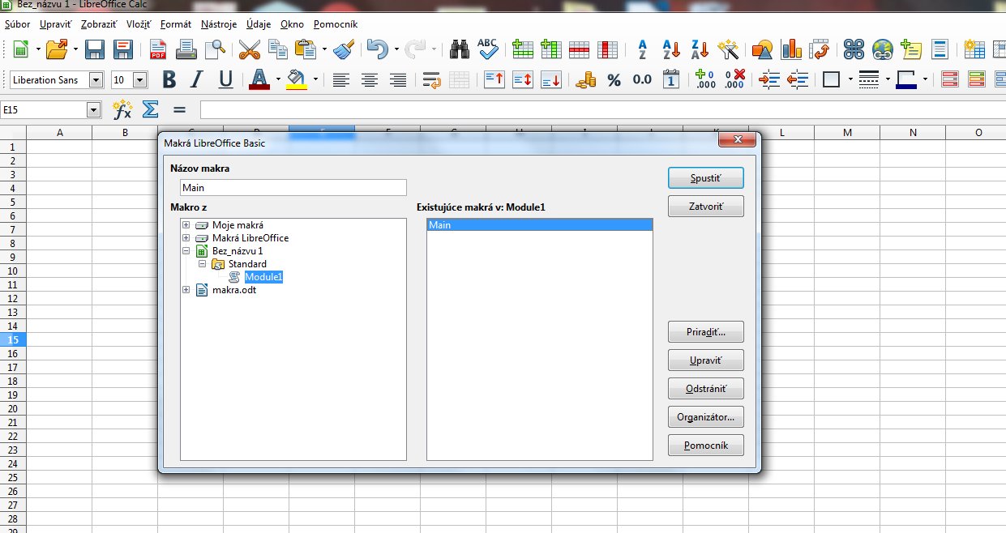
Task: Open the Zobraziť menu
Action: click(x=99, y=24)
